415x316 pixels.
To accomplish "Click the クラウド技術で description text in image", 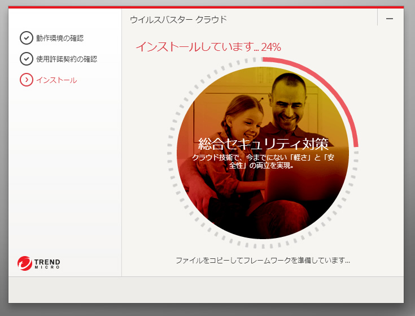I will click(x=263, y=161).
